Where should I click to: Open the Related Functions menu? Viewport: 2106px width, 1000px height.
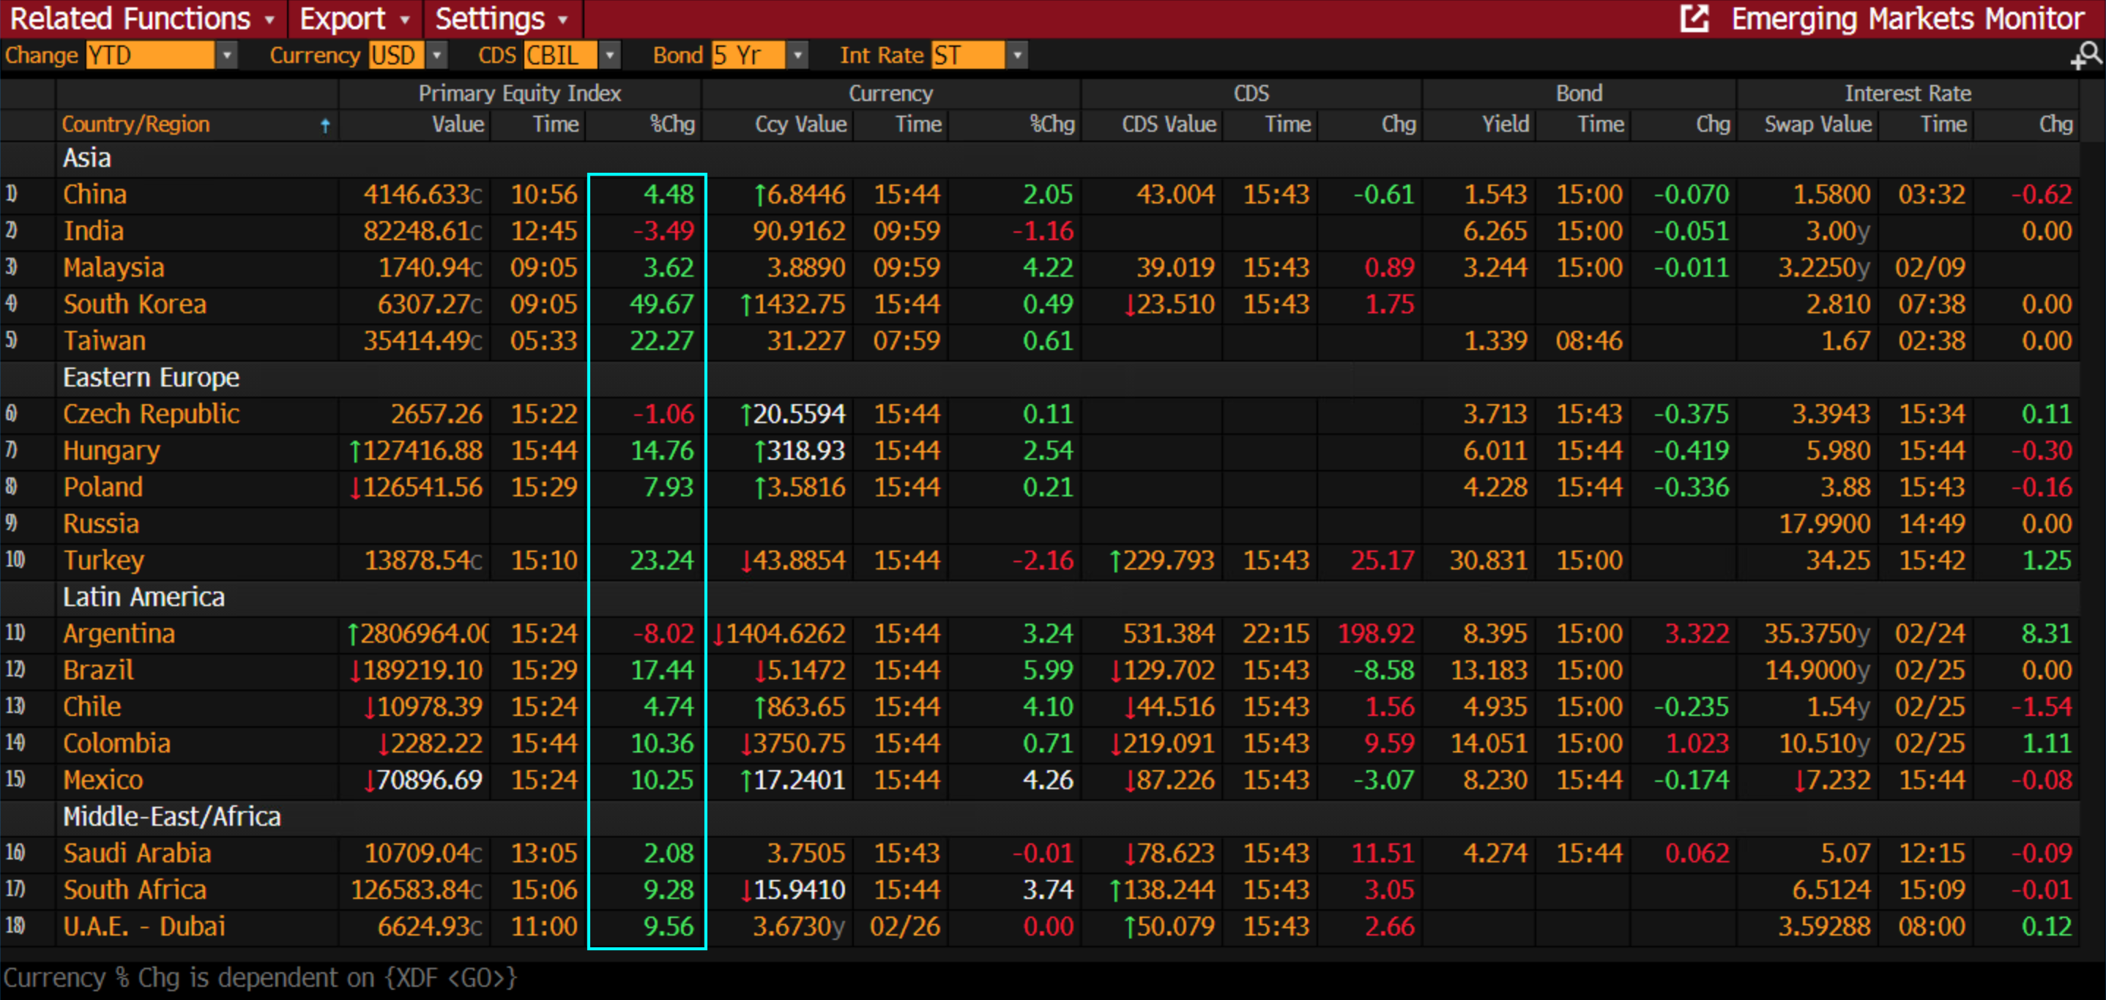pos(141,18)
